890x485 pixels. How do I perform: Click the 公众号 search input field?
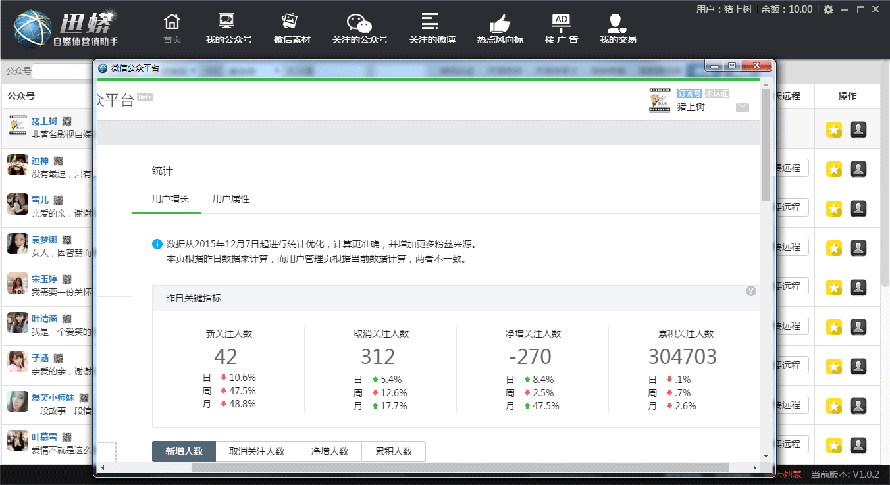click(x=63, y=71)
